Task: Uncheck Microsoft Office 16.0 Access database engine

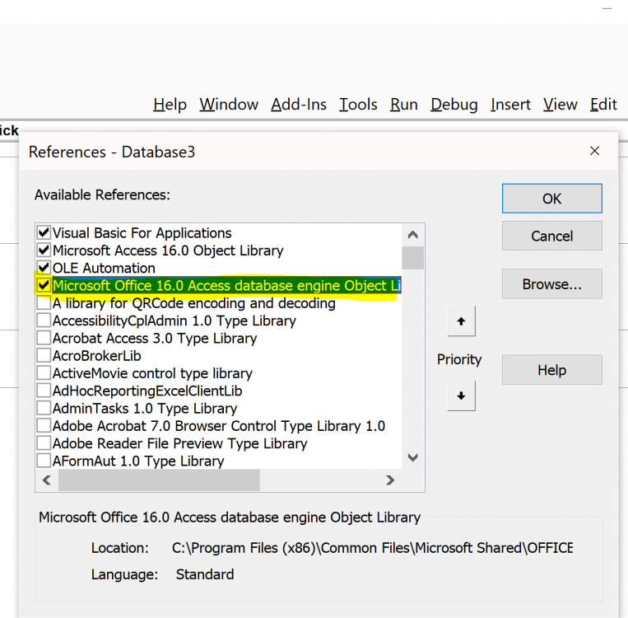Action: 44,286
